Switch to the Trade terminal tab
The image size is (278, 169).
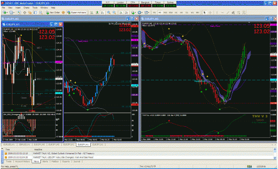tap(8, 161)
